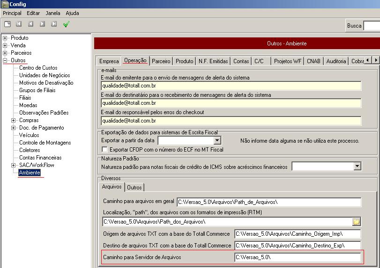
Task: Click the E-mail do destinatário field
Action: (x=231, y=103)
